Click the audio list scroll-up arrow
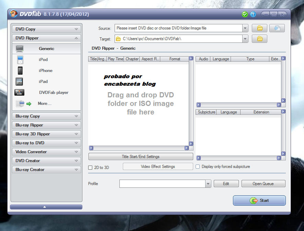304x231 pixels. coord(283,58)
